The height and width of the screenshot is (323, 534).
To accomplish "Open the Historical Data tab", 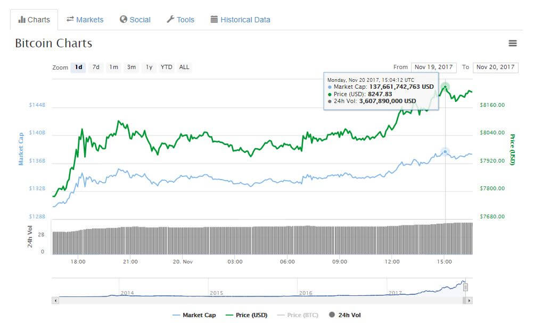I will 241,20.
